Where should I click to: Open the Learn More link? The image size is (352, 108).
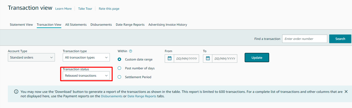(63, 9)
